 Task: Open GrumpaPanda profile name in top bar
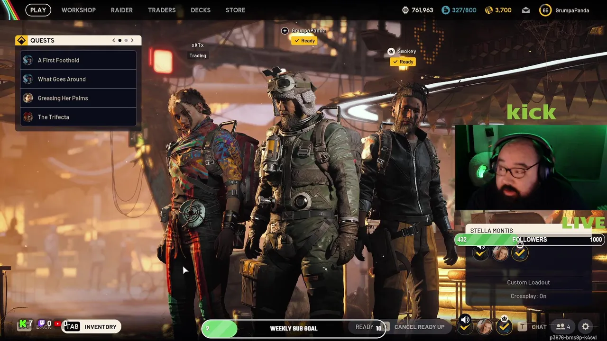[572, 10]
